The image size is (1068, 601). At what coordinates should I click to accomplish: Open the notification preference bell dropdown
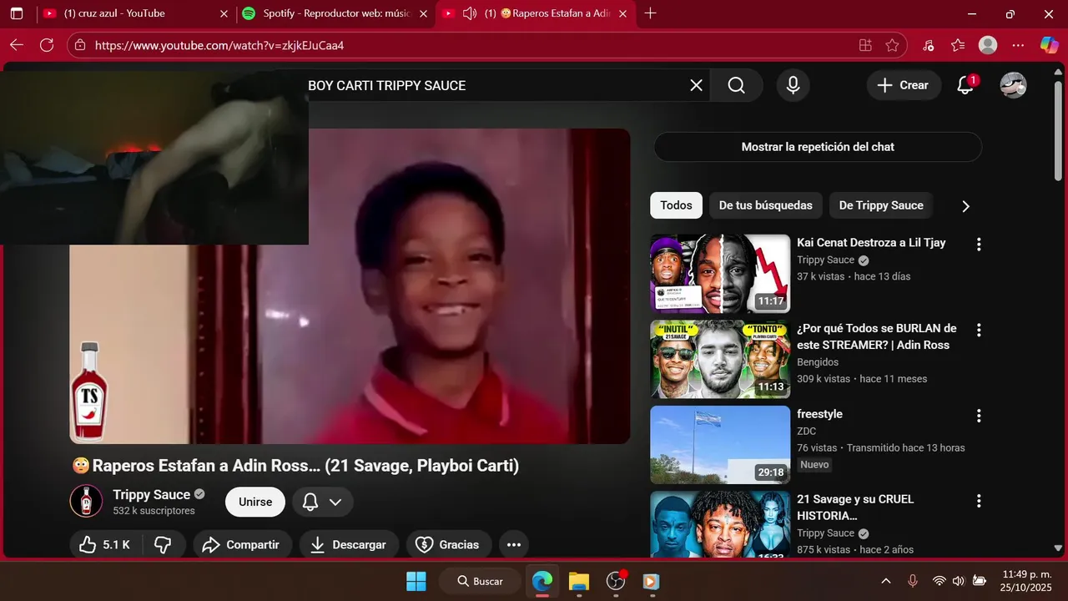(x=322, y=502)
